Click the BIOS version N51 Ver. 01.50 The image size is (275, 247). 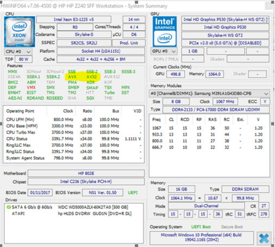(x=103, y=193)
